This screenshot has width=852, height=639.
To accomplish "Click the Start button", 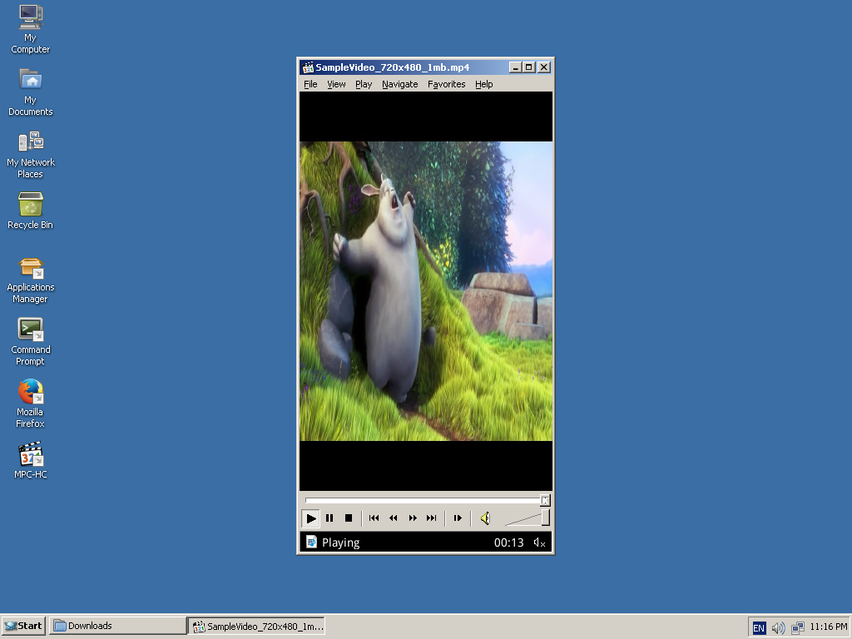I will click(x=22, y=625).
